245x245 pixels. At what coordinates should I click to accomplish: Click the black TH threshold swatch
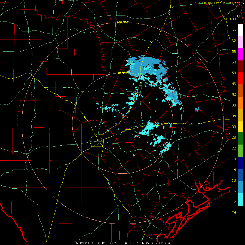(240, 212)
